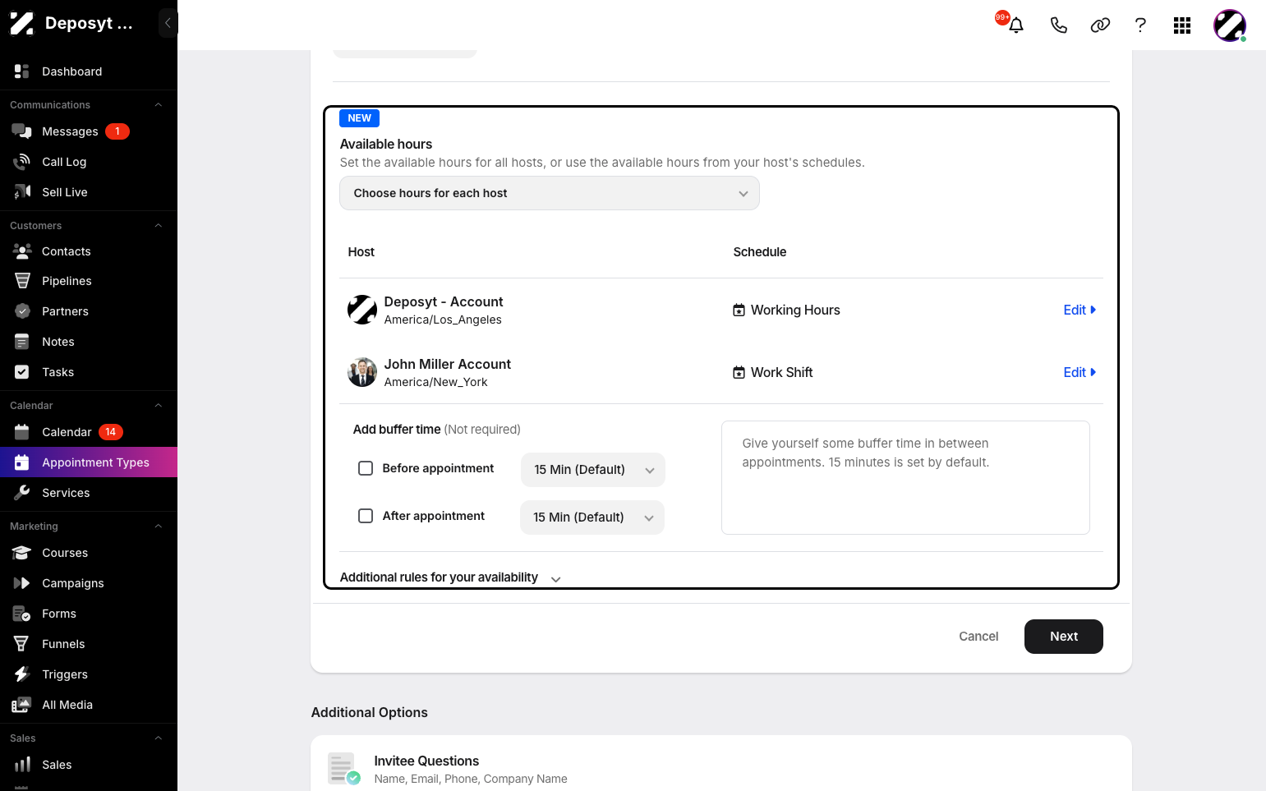Open Contacts in the sidebar
Screen dimensions: 1266x791
89,251
